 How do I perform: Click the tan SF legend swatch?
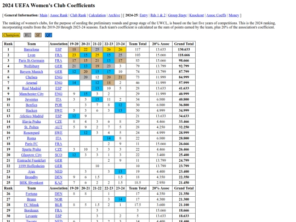[38, 35]
